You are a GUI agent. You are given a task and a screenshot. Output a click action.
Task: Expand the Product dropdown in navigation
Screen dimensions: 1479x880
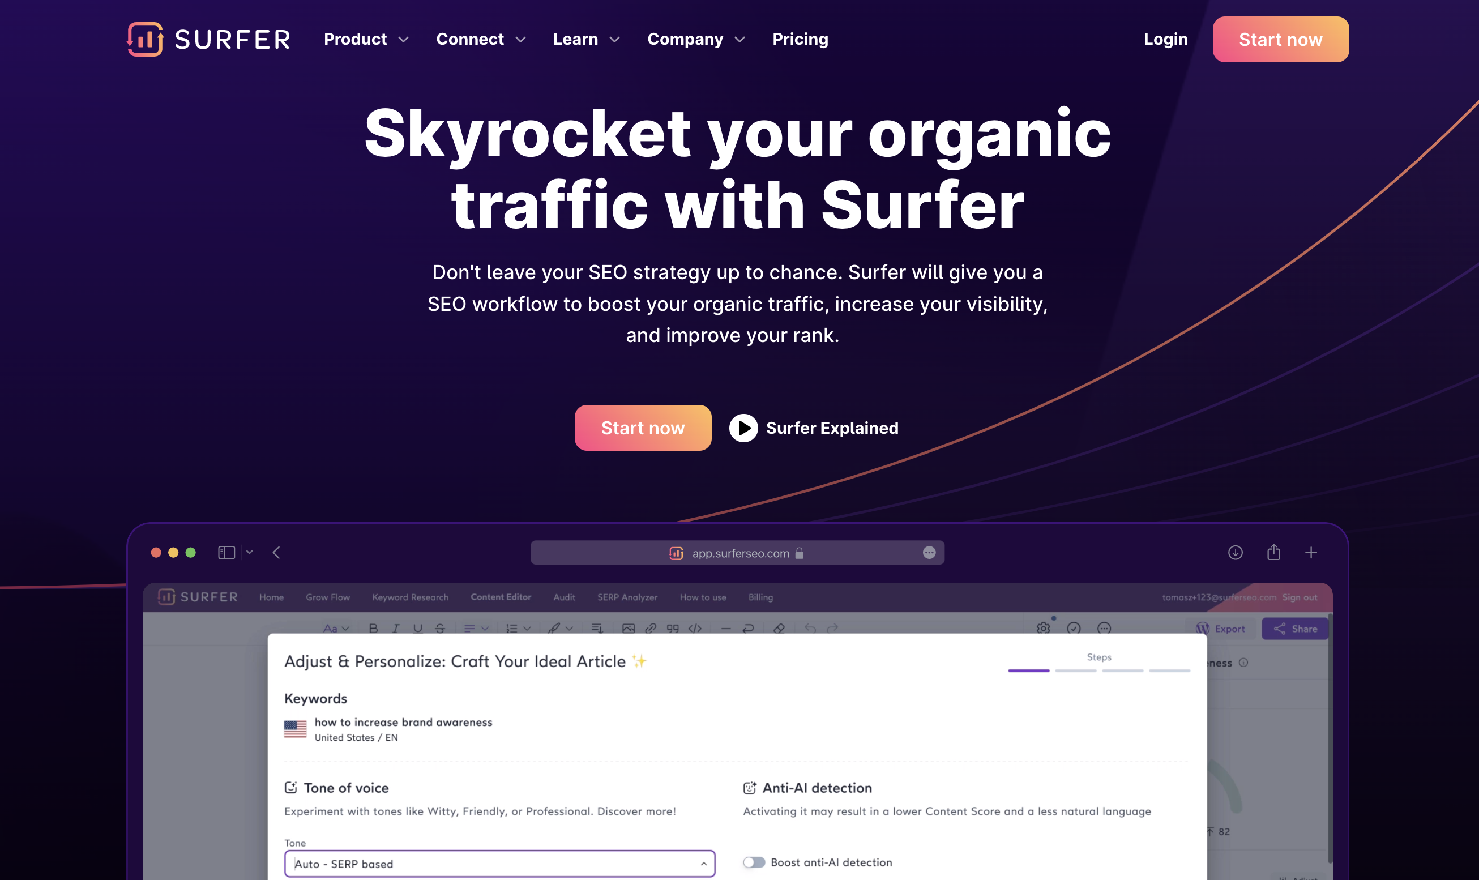click(x=365, y=39)
